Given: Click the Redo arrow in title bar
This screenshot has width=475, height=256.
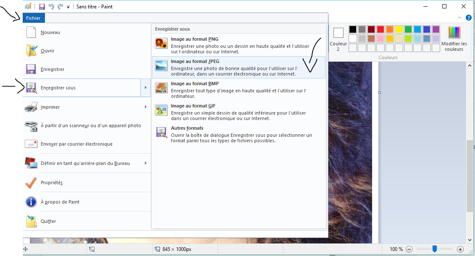Looking at the screenshot, I should pyautogui.click(x=60, y=7).
